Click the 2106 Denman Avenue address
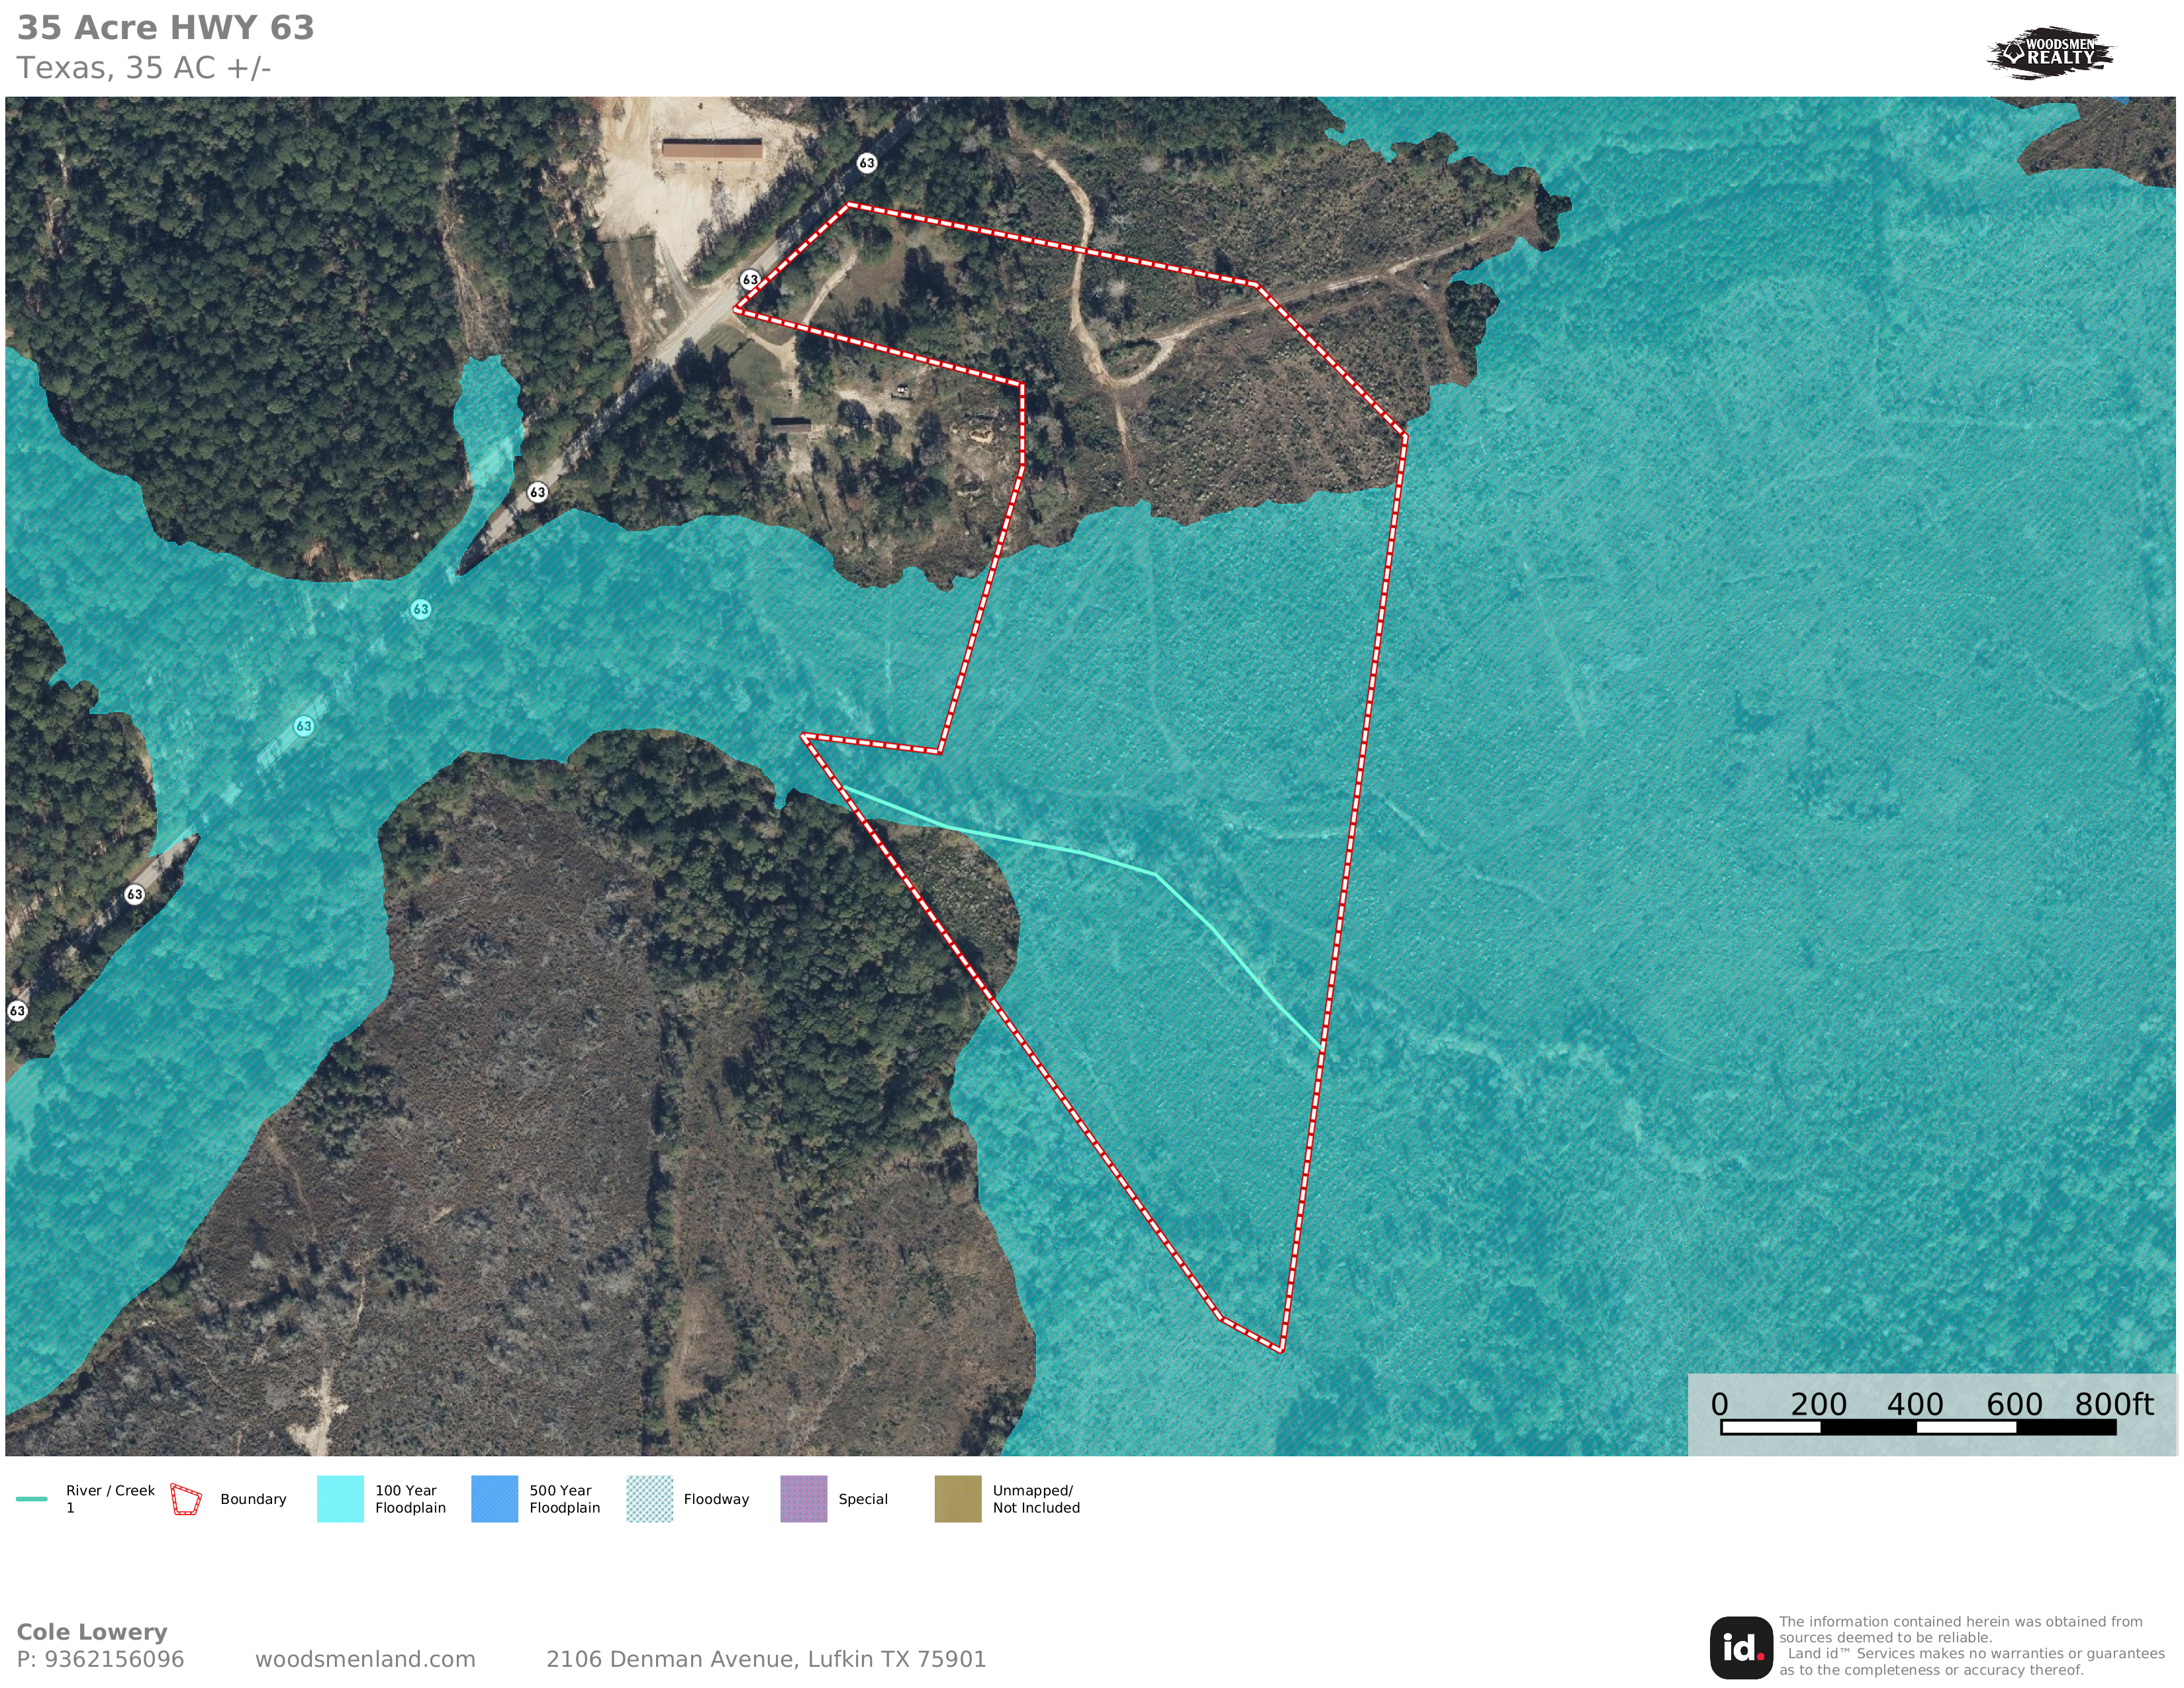 coord(766,1659)
